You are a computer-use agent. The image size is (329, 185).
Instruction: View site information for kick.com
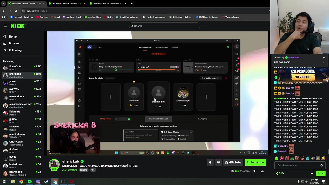click(x=23, y=11)
